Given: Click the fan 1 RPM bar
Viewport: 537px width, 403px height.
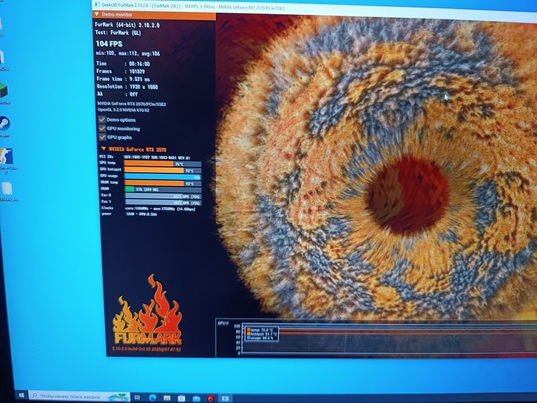Looking at the screenshot, I should [162, 203].
